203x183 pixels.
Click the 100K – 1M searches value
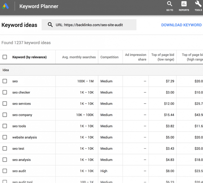pos(85,81)
